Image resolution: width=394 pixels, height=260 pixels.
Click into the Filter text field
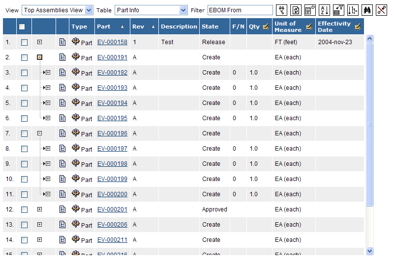click(x=240, y=10)
